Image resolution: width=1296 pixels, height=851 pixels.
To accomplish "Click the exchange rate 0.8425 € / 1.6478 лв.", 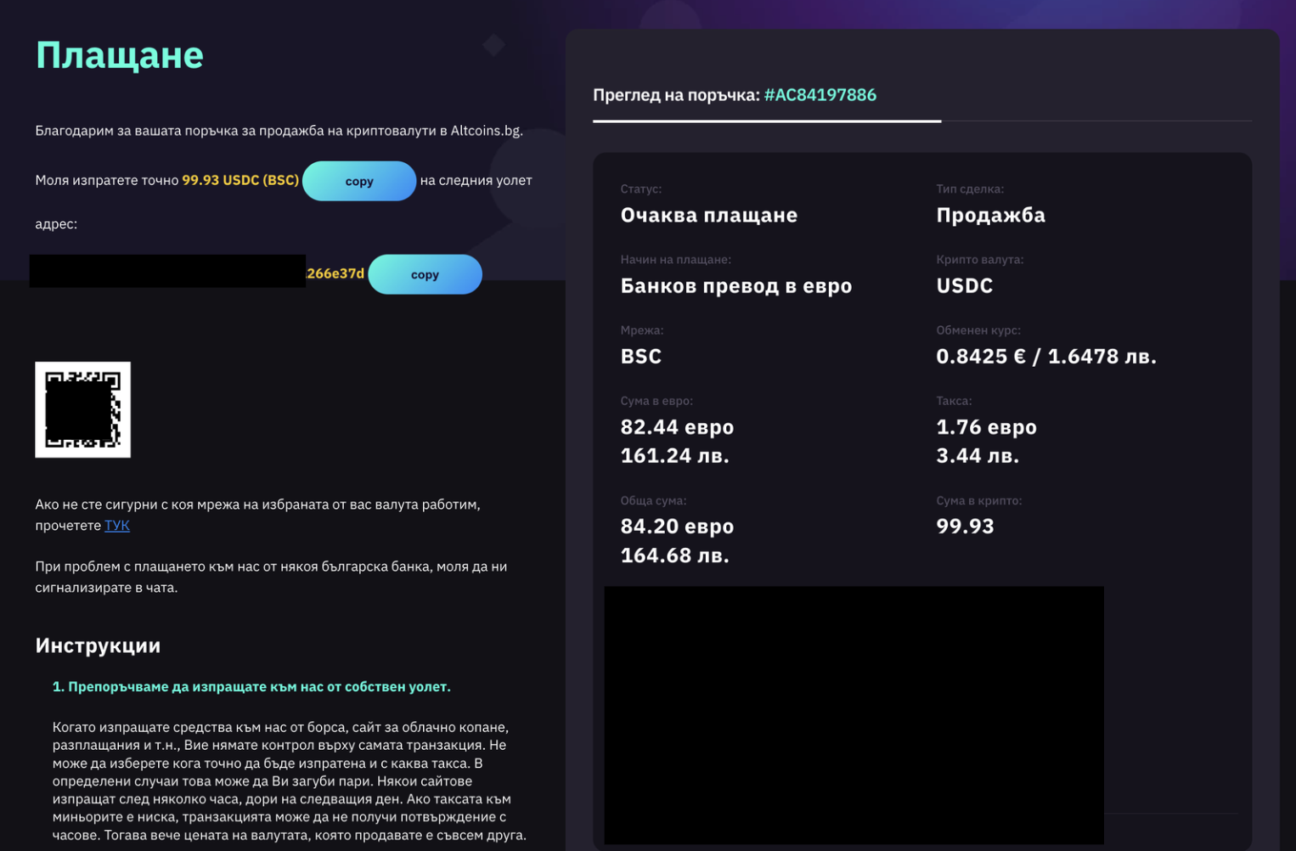I will (1045, 356).
